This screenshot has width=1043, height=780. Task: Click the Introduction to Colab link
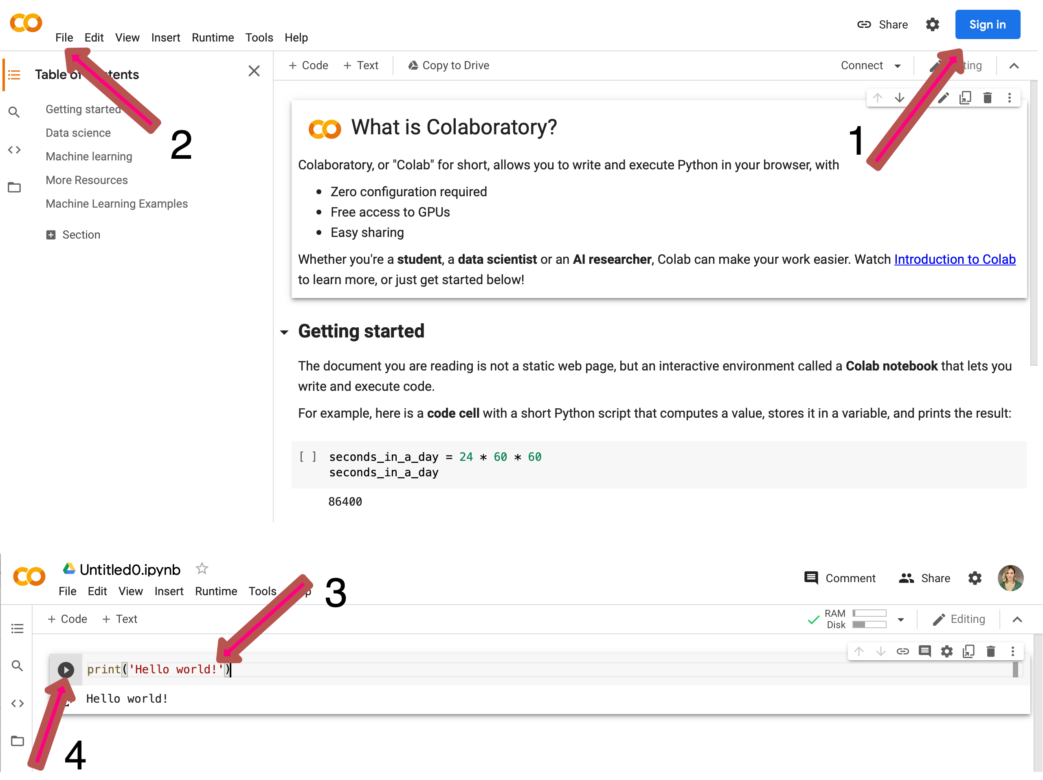(955, 259)
